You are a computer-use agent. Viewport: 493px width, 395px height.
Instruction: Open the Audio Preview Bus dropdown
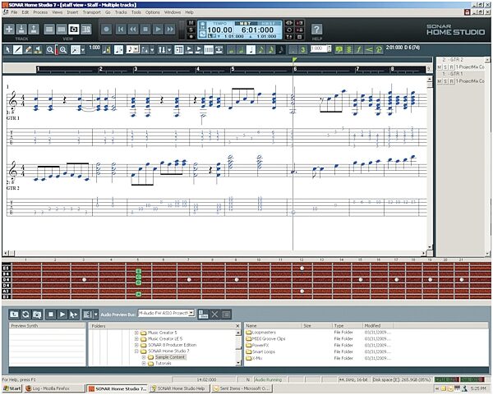pyautogui.click(x=191, y=313)
